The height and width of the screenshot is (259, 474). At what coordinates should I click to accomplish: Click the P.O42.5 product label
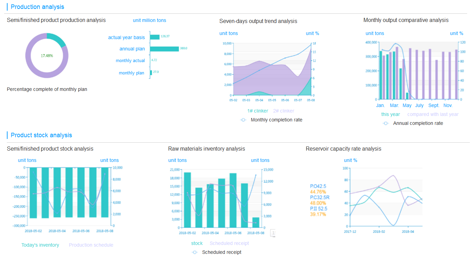click(x=318, y=186)
